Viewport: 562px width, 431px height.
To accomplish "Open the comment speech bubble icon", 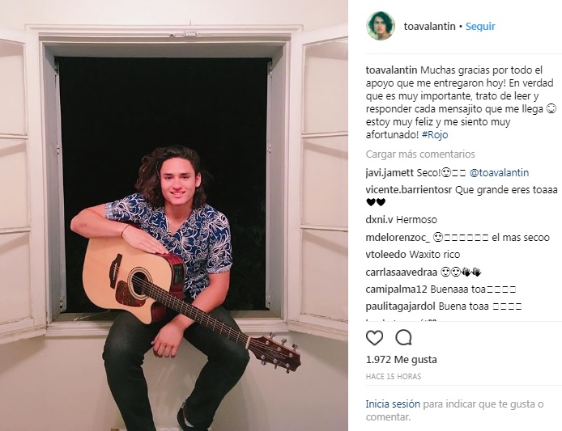I will coord(403,337).
